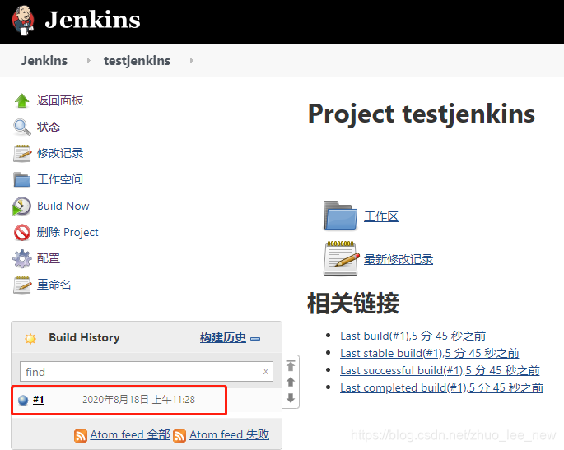Screen dimensions: 564x450
Task: Select 重命名 in the sidebar
Action: tap(54, 285)
